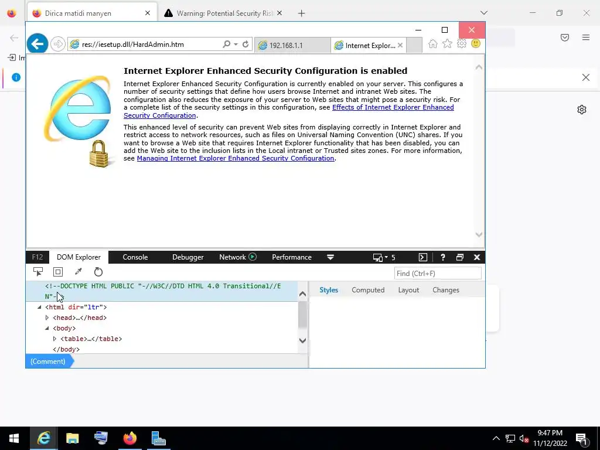The image size is (600, 450).
Task: Show hidden system tray icons
Action: (496, 438)
